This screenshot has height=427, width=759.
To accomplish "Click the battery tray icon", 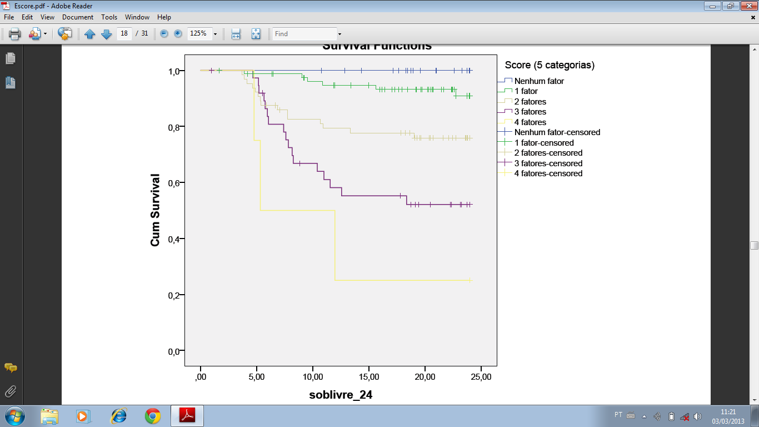I will point(671,416).
